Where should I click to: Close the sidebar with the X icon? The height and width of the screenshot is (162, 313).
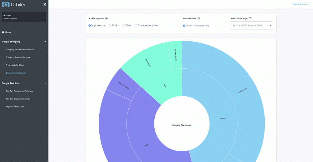[x=45, y=4]
